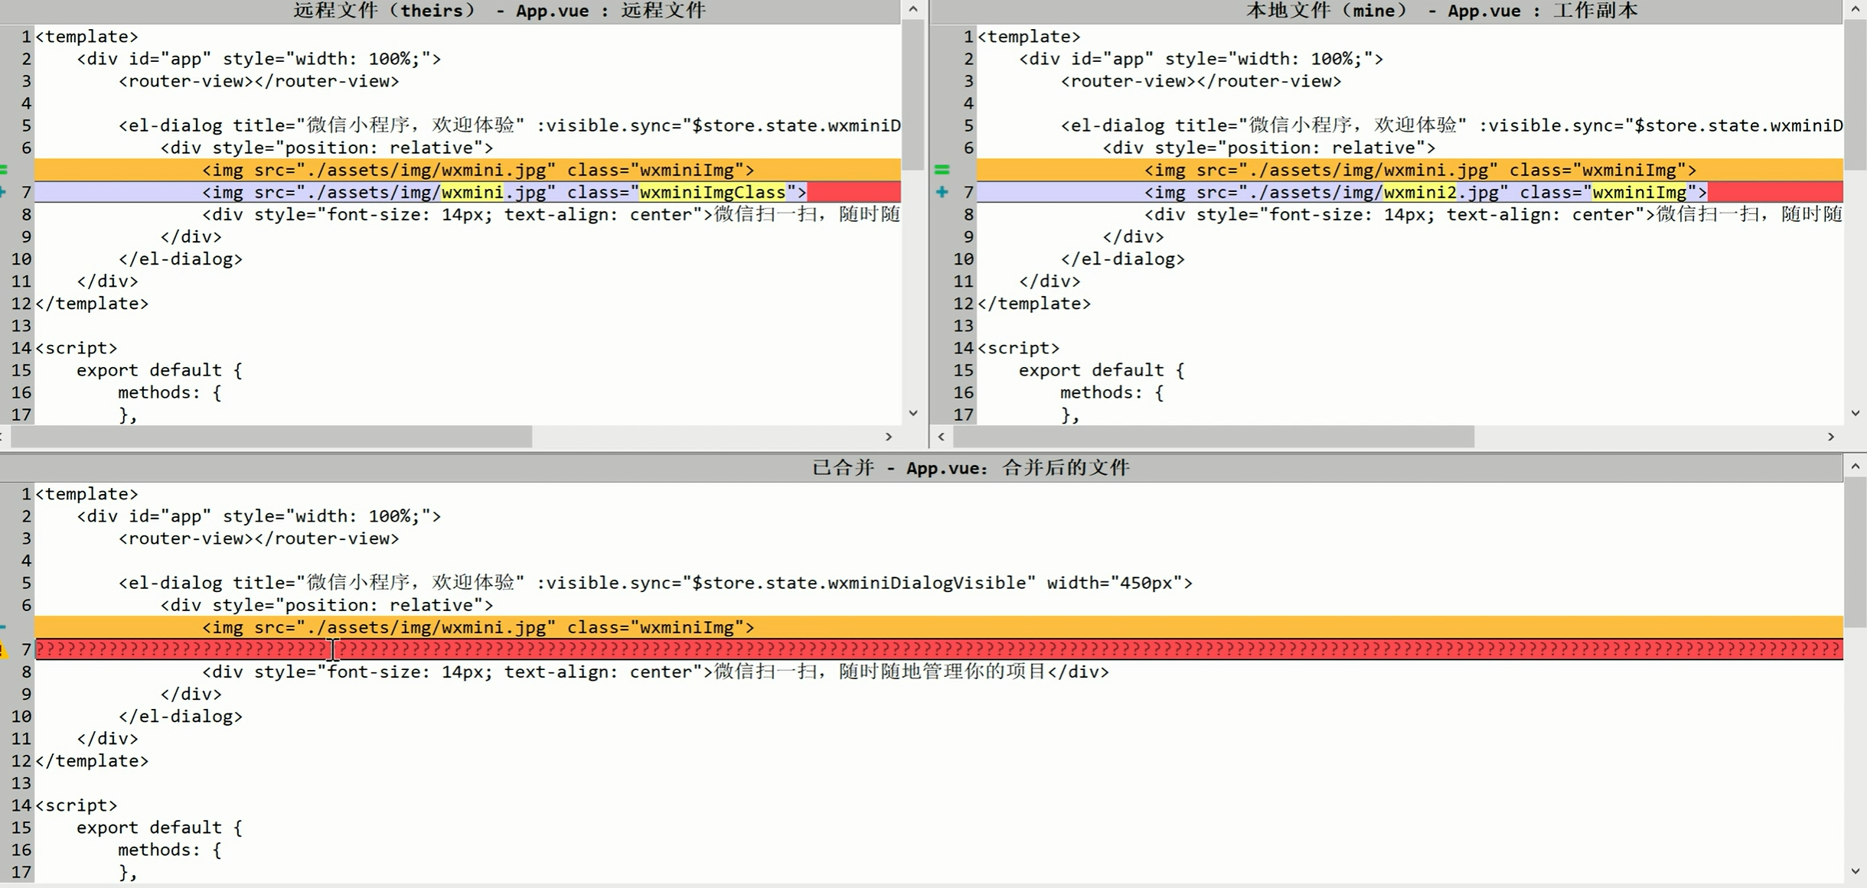This screenshot has width=1867, height=888.
Task: Click the merged pane vertical scrollbar thumb
Action: point(1855,551)
